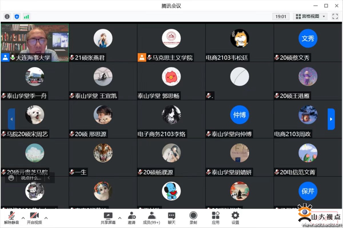The height and width of the screenshot is (228, 343).
Task: Expand audio options arrow beside 解除静音
Action: 23,218
